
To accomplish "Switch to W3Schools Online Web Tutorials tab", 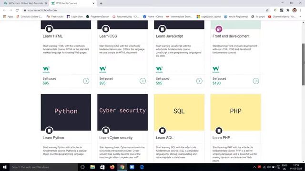I will click(25, 3).
